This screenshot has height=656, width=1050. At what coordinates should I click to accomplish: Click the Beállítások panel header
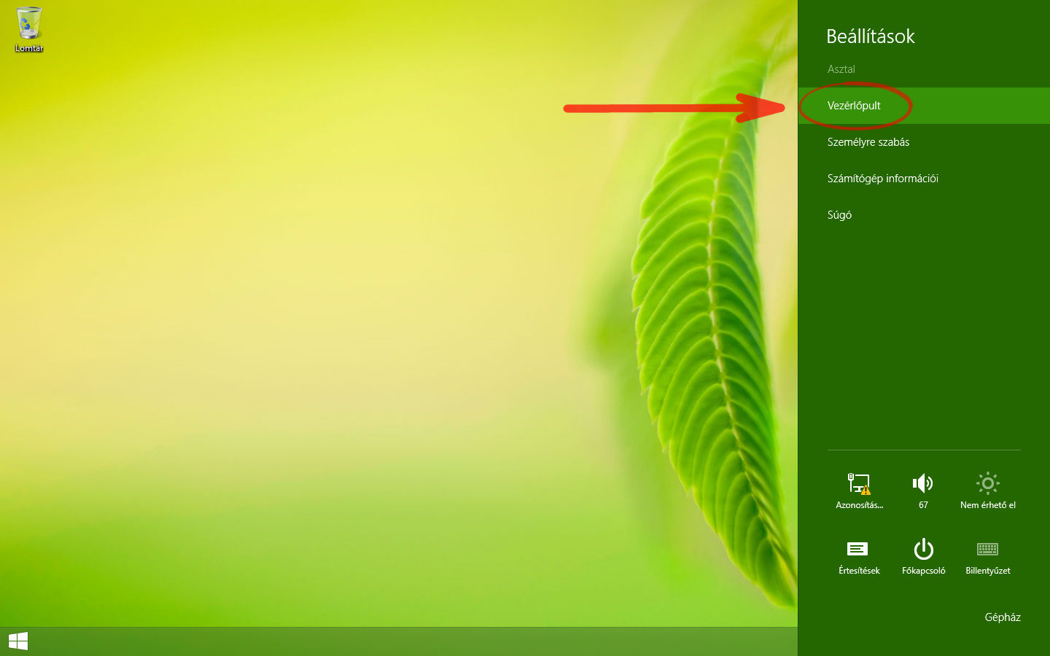click(x=871, y=36)
